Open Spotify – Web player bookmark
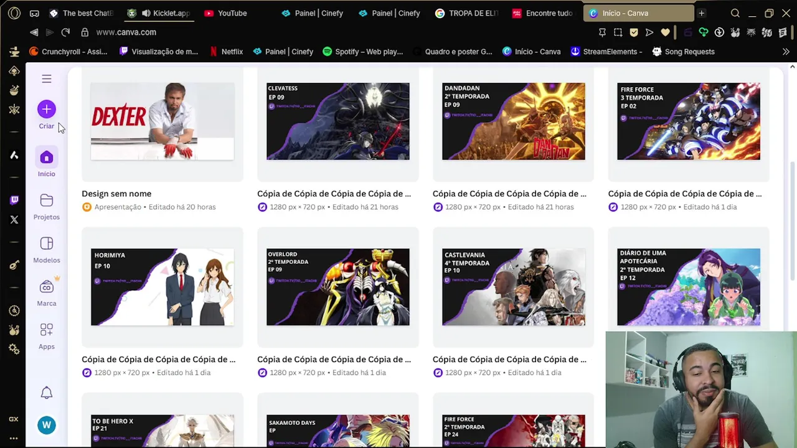The height and width of the screenshot is (448, 797). pyautogui.click(x=362, y=52)
